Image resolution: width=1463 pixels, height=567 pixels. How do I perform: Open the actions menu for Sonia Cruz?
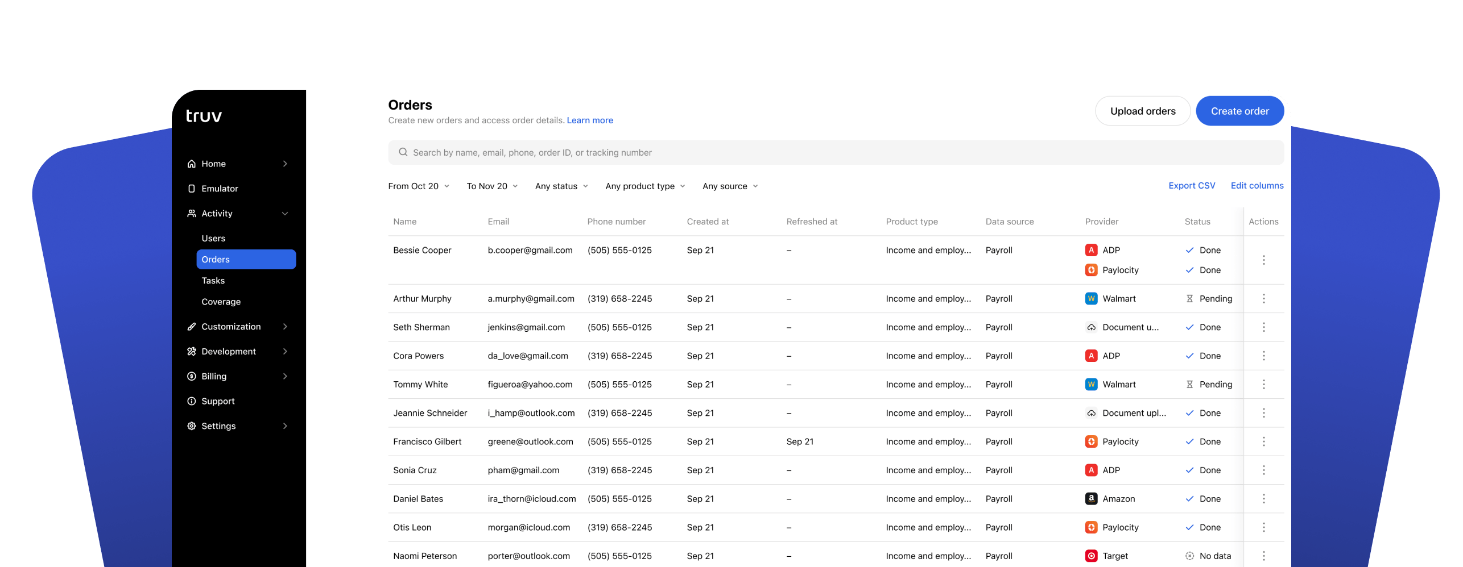[1264, 470]
